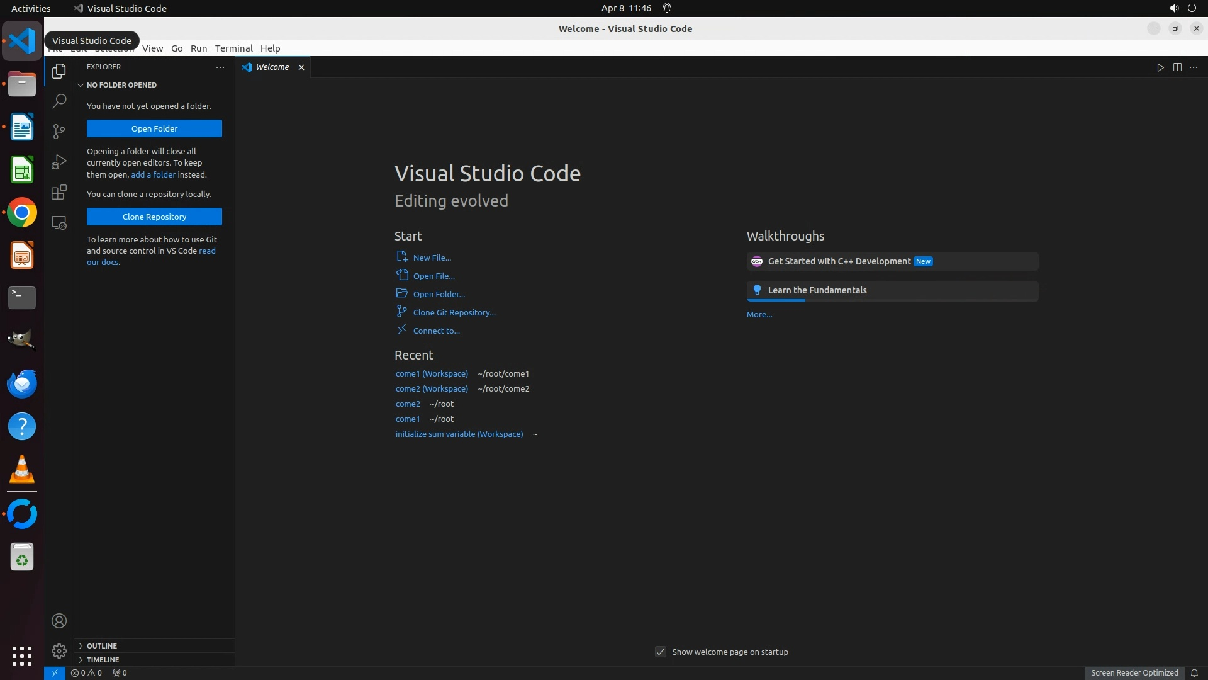Click the split editor right icon

1177,67
